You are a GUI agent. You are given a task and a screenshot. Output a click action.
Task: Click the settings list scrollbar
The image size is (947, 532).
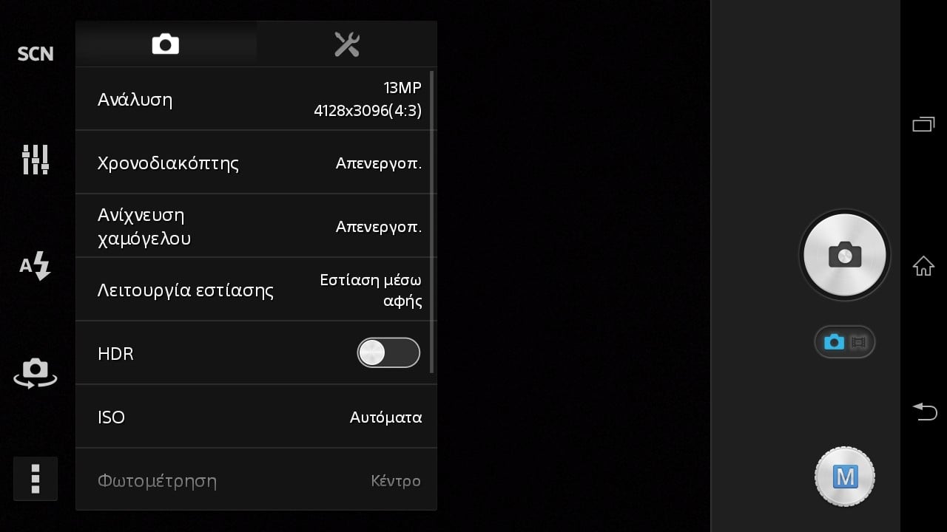coord(431,222)
